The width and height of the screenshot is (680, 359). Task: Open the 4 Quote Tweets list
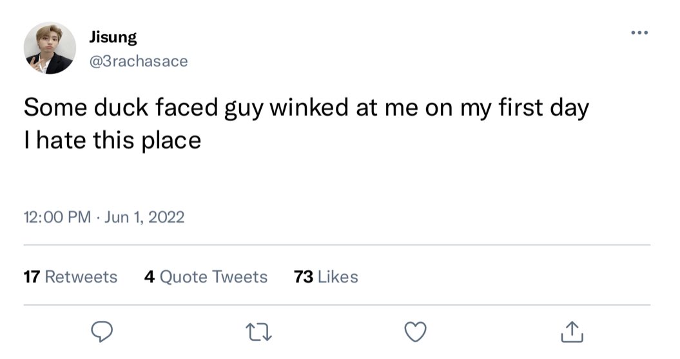point(206,277)
